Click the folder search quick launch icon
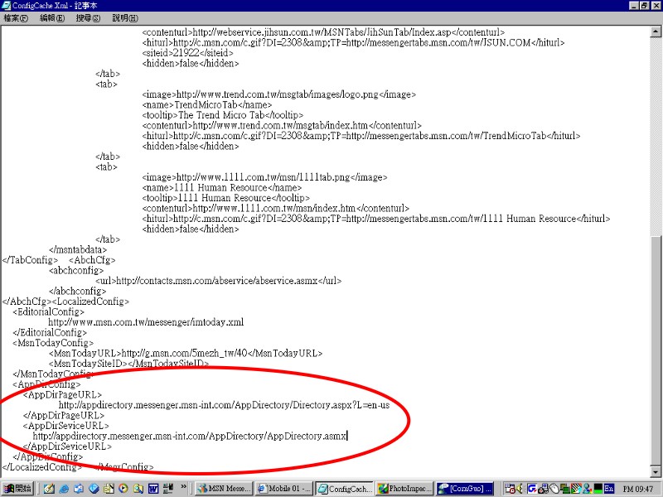Image resolution: width=663 pixels, height=497 pixels. tap(138, 489)
